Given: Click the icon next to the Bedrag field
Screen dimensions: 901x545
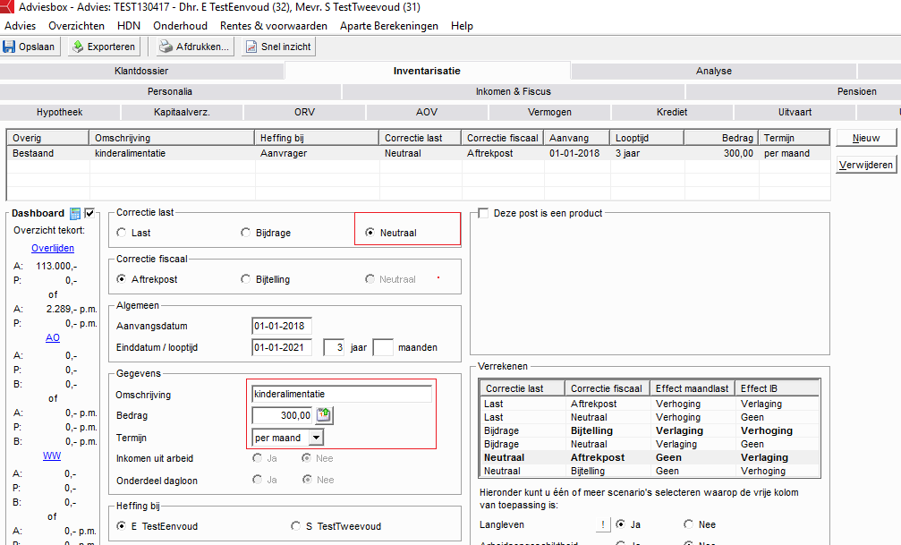Looking at the screenshot, I should tap(325, 415).
